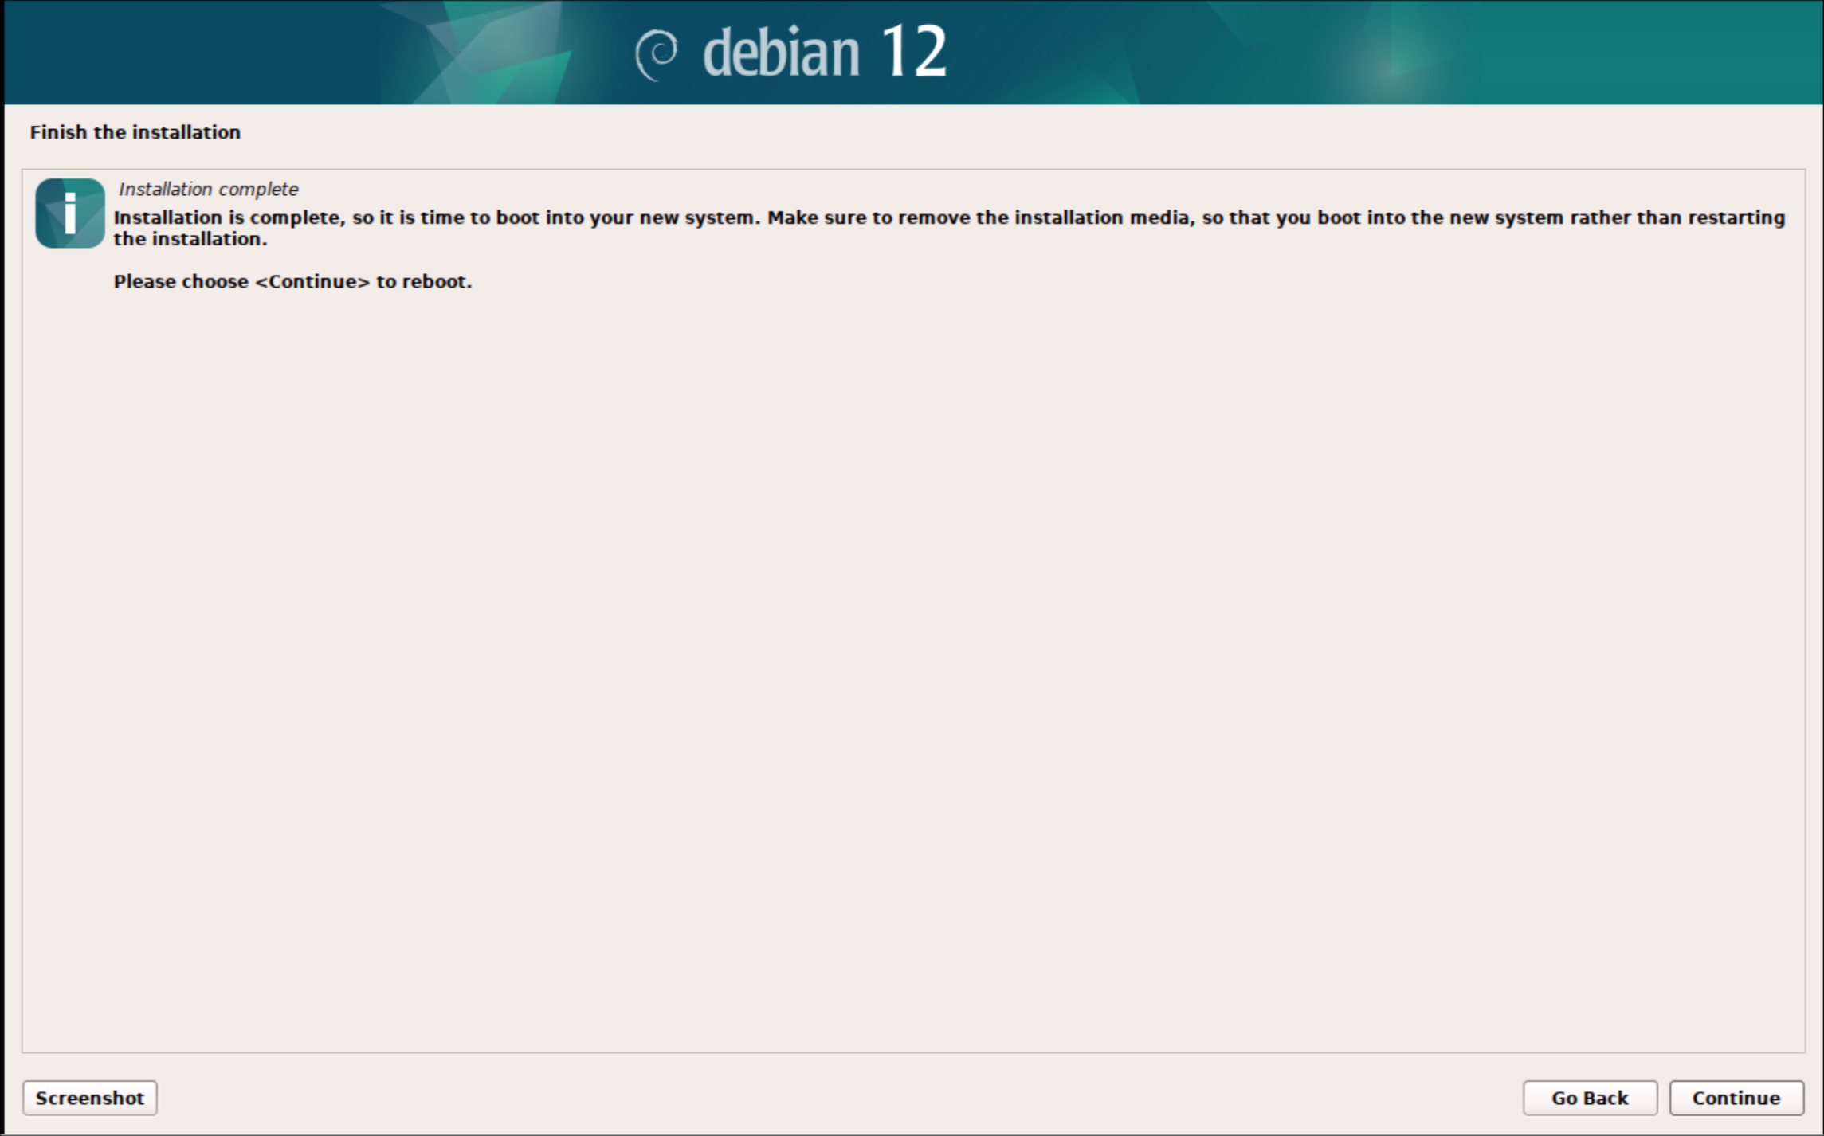Click blank area between Screenshot and Go Back
The image size is (1824, 1136).
(837, 1097)
